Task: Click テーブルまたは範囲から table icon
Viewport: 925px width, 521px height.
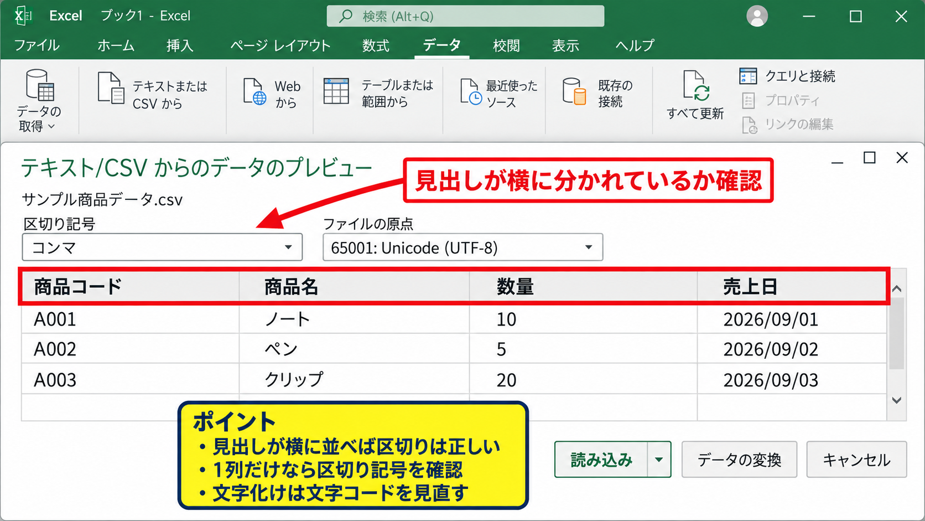Action: pos(336,91)
